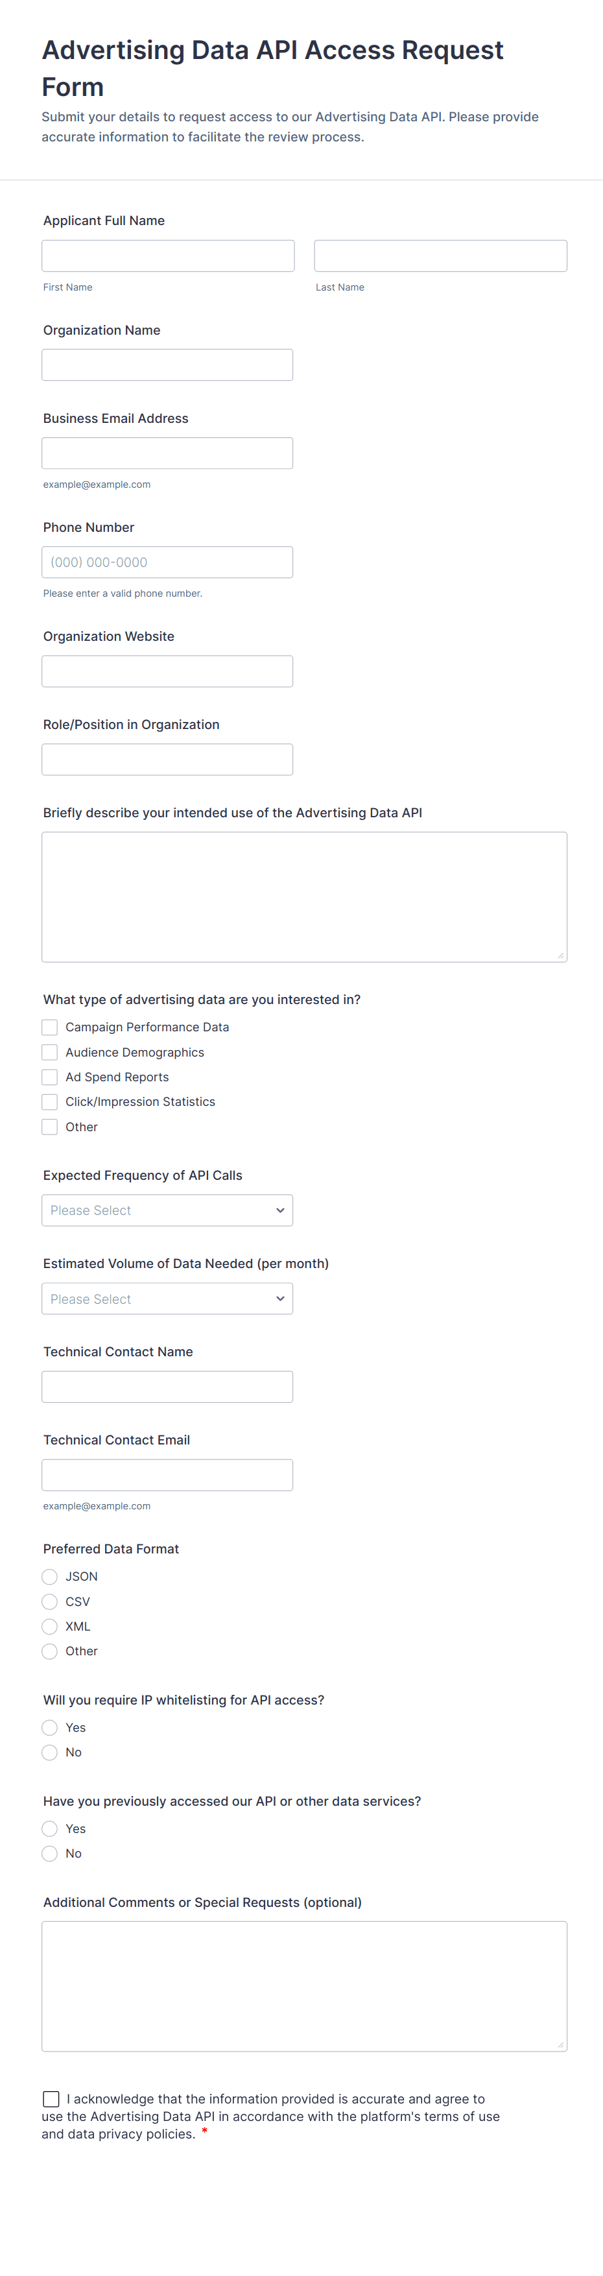Check the acknowledgment agreement checkbox
The height and width of the screenshot is (2276, 603).
(51, 2098)
